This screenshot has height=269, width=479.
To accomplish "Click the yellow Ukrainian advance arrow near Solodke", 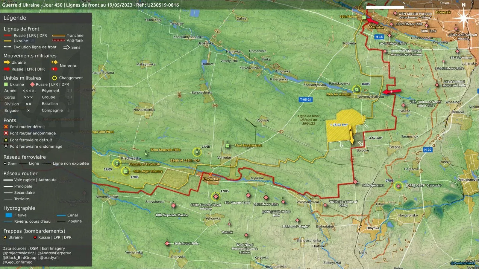I will click(351, 134).
